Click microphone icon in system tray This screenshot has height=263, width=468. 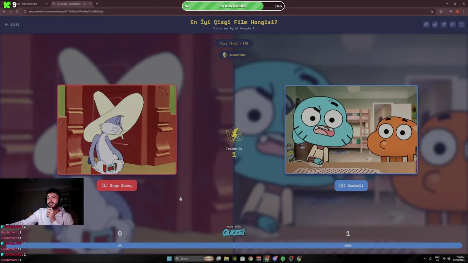point(430,259)
